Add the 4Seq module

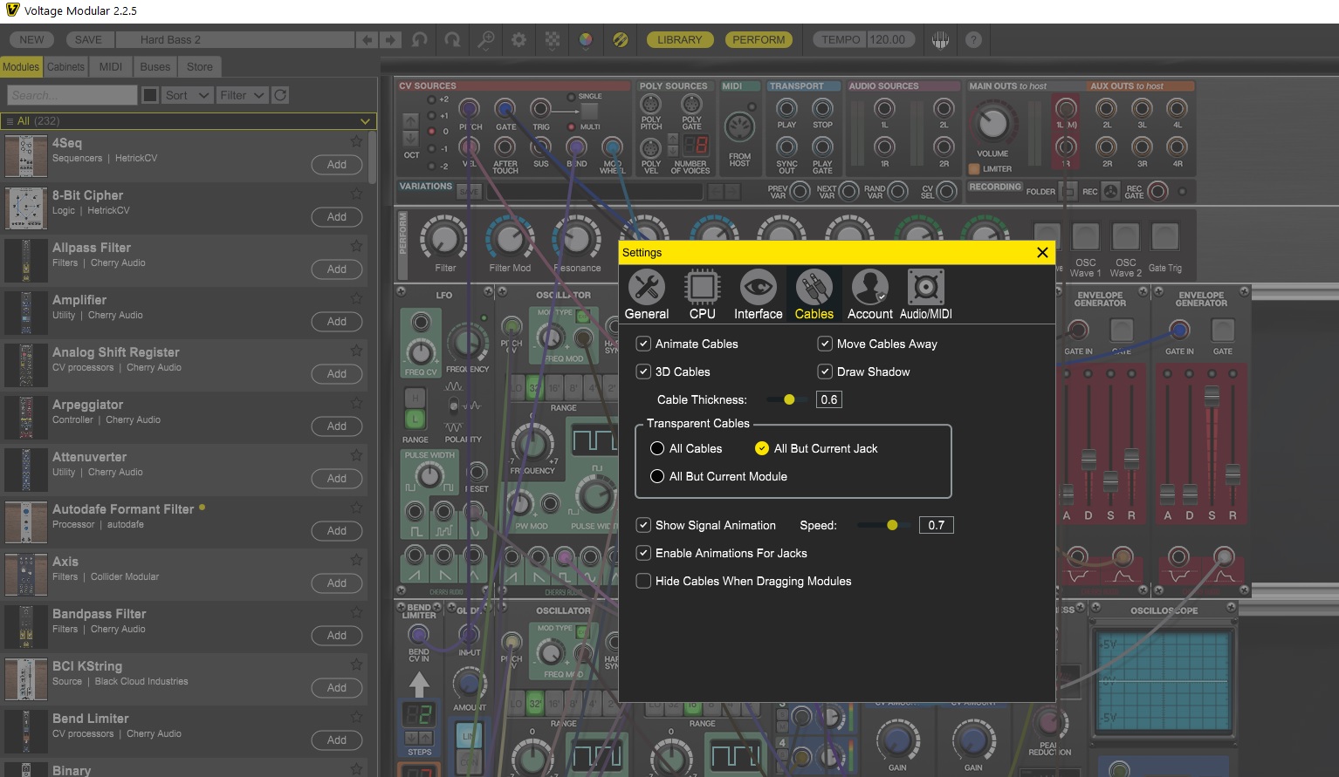337,165
